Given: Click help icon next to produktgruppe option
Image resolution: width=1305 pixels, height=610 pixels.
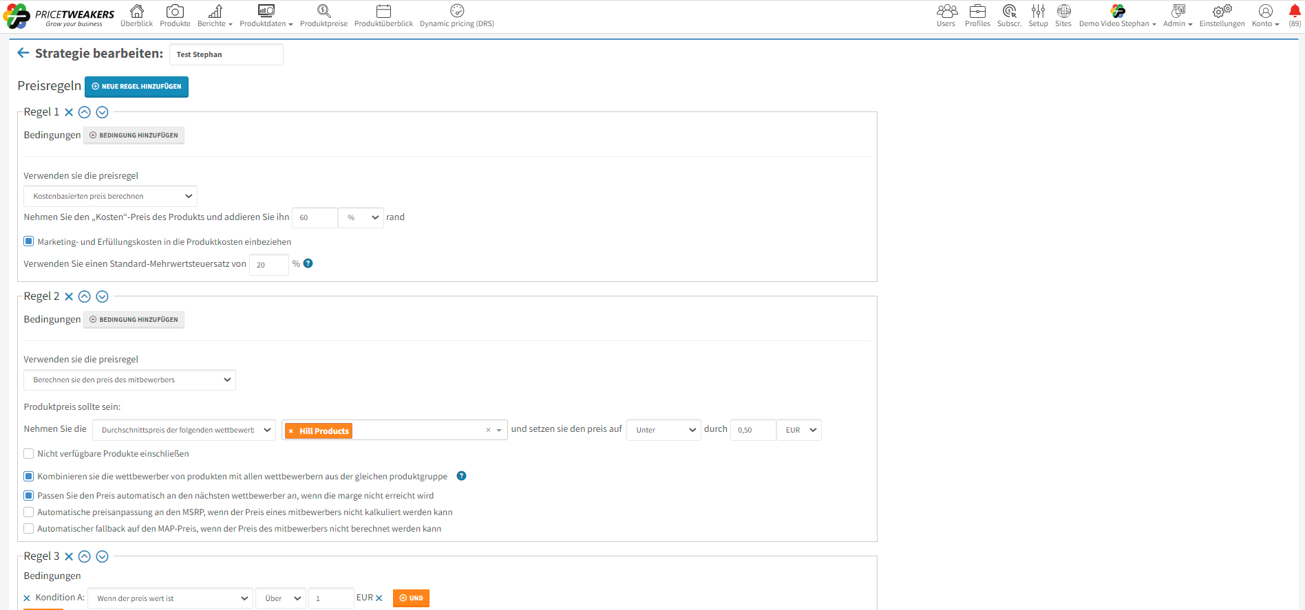Looking at the screenshot, I should tap(462, 476).
